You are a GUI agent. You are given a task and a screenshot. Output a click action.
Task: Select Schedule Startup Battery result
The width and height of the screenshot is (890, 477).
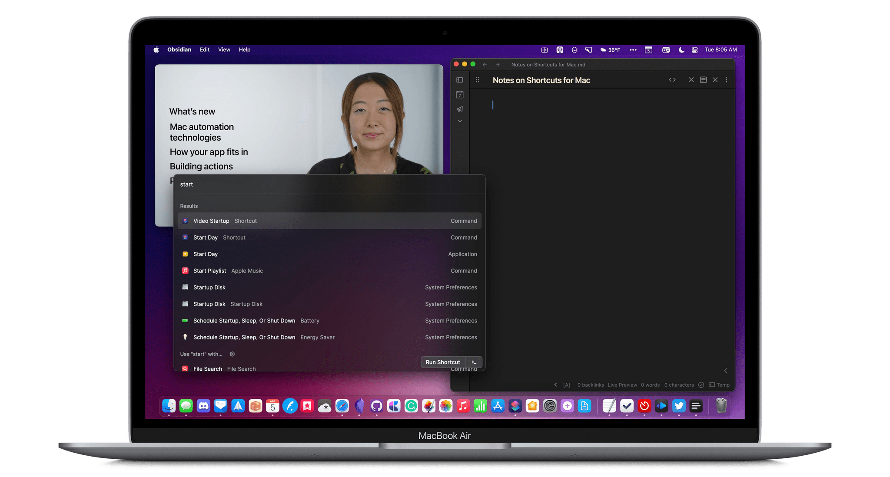329,321
